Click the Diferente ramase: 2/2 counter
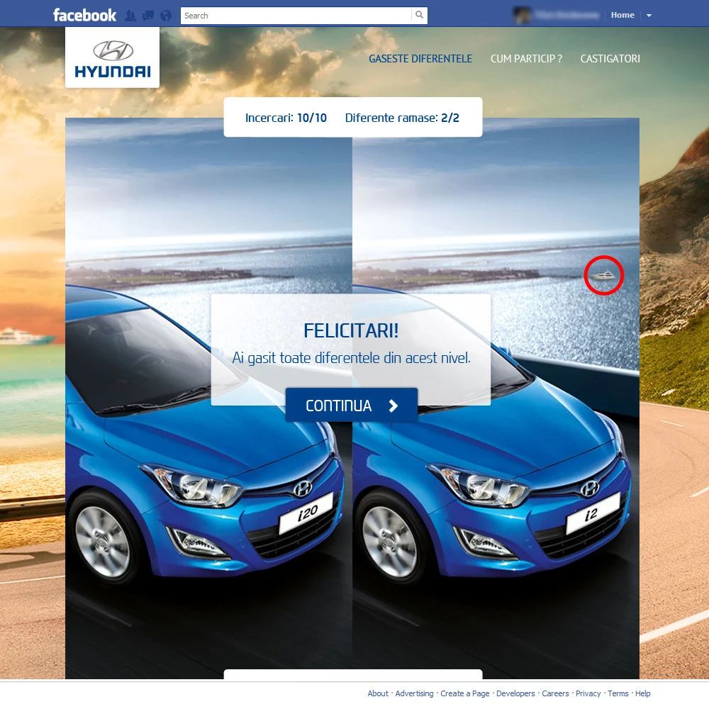 point(402,118)
